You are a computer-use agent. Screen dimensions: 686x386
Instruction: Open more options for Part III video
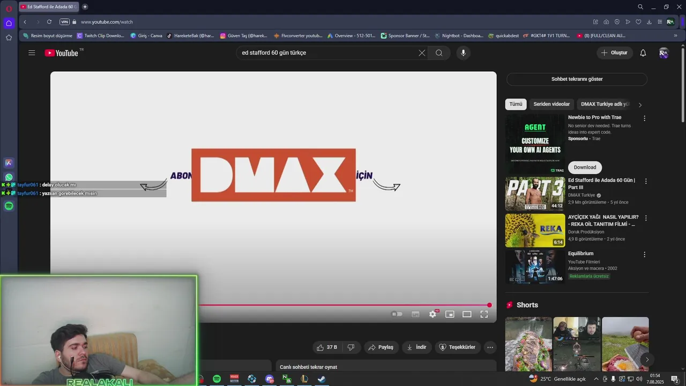[x=645, y=181]
